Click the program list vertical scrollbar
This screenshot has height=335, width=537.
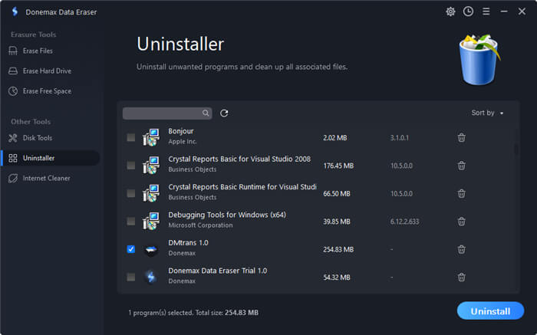tap(516, 150)
